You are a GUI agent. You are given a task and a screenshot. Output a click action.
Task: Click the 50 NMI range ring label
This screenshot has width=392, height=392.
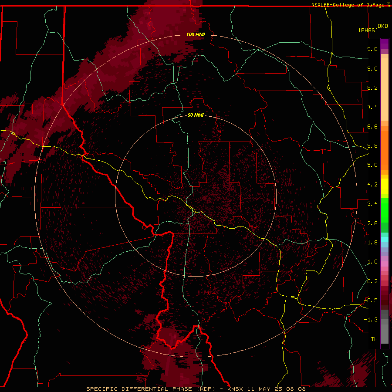(196, 115)
